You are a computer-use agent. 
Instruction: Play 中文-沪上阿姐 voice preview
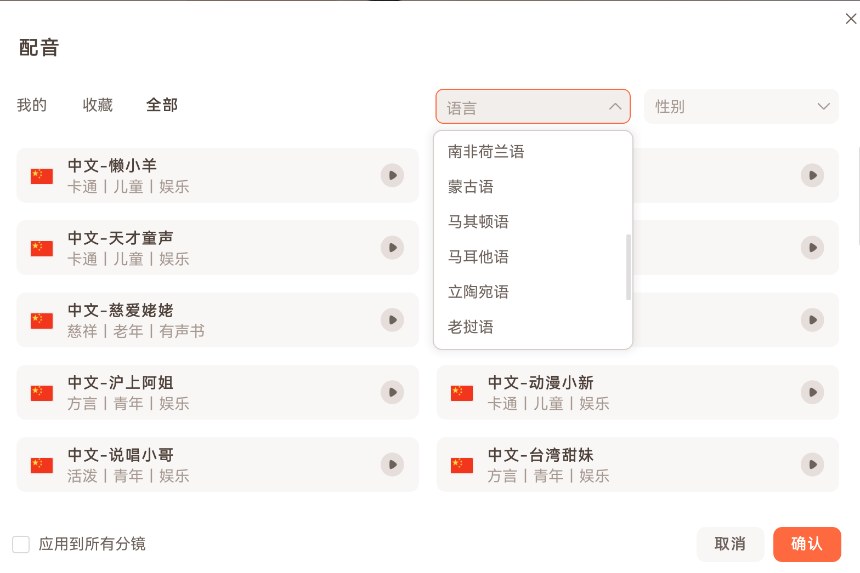coord(392,392)
